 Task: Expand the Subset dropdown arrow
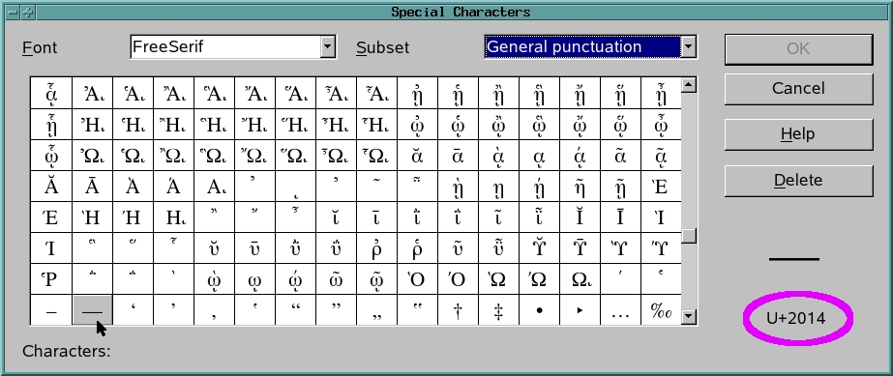click(688, 46)
